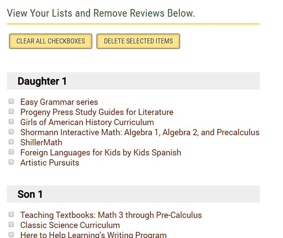Enable the Shormann Interactive Math checkbox
This screenshot has width=283, height=238.
point(11,132)
